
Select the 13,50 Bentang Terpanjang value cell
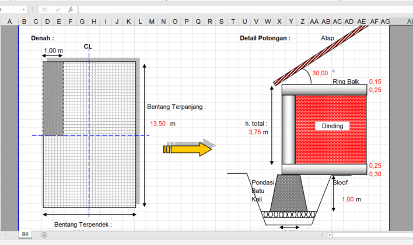157,124
